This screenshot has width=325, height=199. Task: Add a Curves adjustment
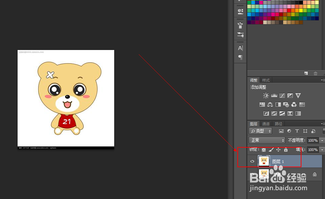click(x=282, y=95)
